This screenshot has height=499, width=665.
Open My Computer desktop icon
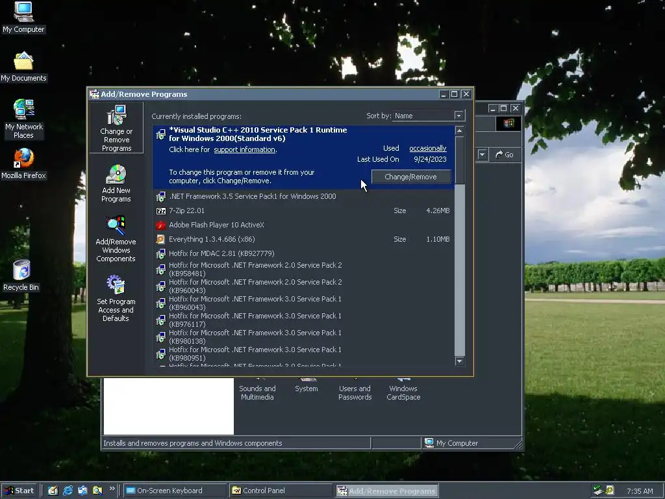(x=23, y=18)
